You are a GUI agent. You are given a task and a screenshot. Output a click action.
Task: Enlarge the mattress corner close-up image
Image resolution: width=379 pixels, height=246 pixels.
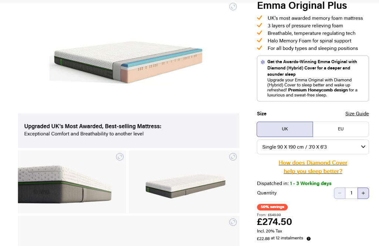click(120, 157)
